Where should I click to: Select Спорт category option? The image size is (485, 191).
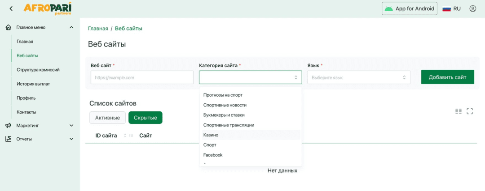[x=250, y=145]
